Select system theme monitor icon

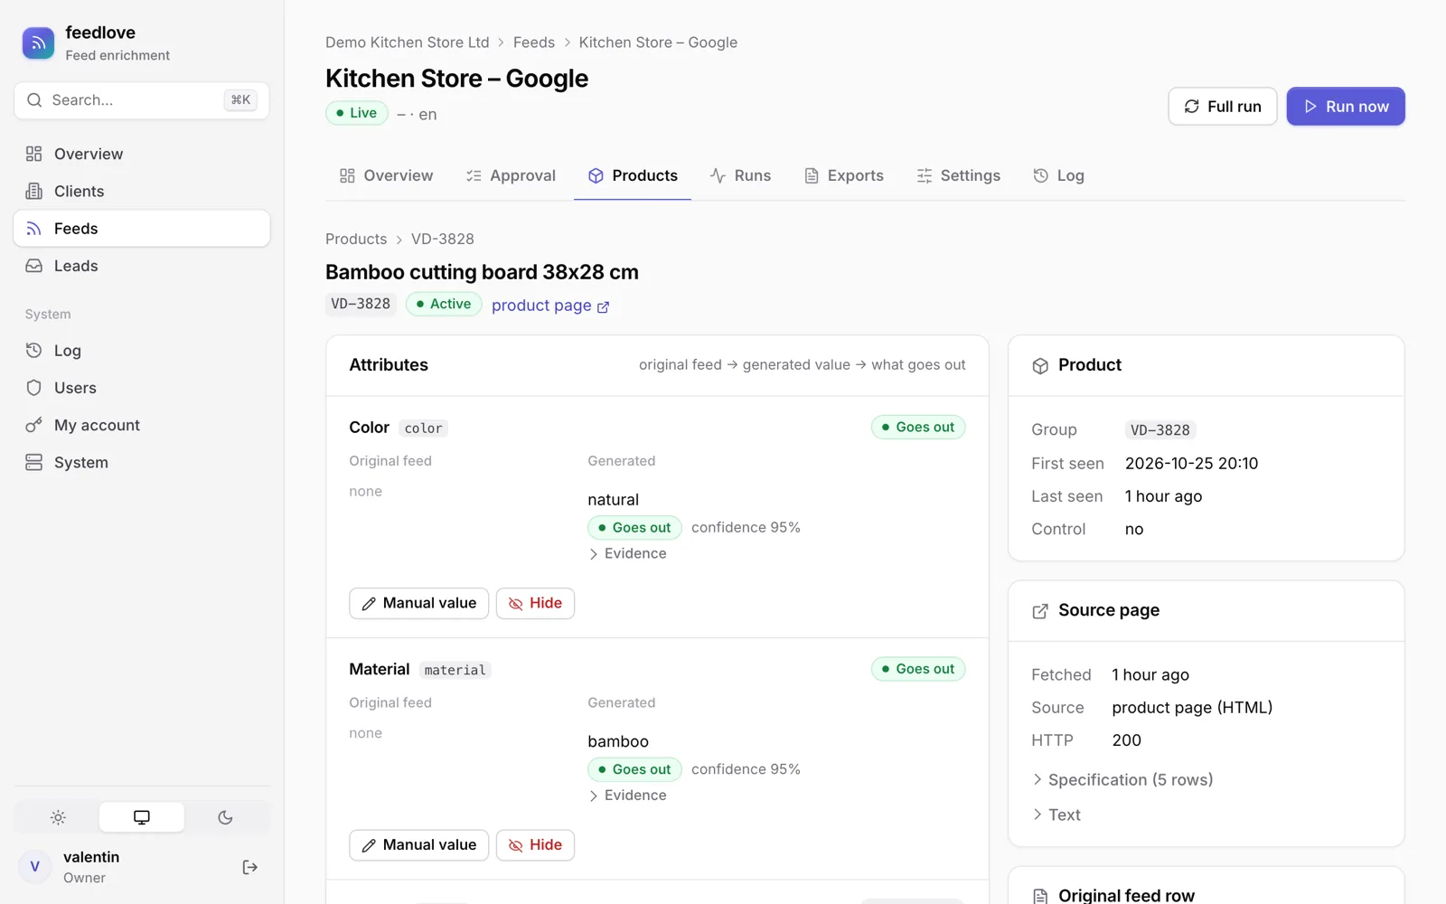[142, 817]
